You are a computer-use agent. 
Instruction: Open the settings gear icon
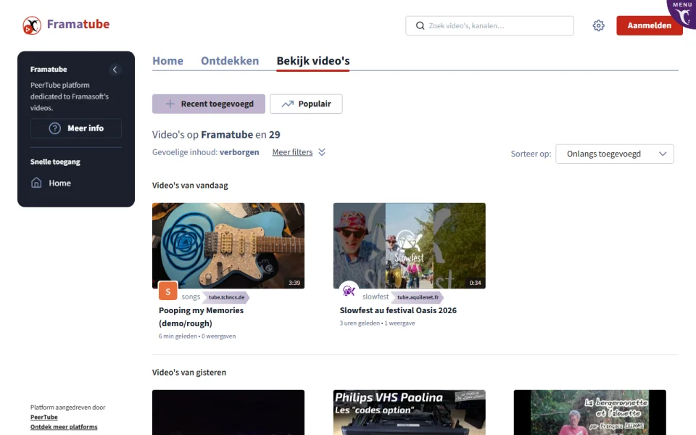tap(598, 26)
